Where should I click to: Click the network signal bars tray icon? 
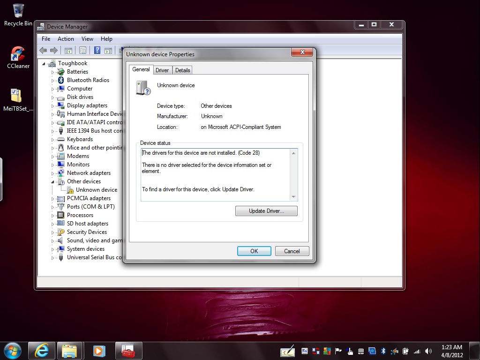(x=417, y=351)
